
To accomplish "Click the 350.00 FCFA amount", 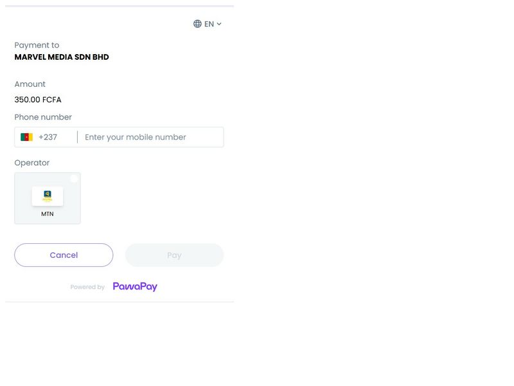I will click(x=38, y=100).
